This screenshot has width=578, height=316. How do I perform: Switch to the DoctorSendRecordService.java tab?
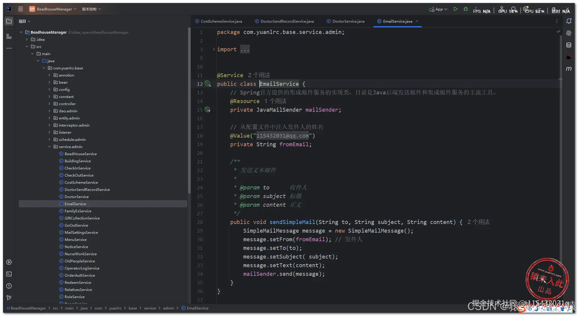point(284,21)
